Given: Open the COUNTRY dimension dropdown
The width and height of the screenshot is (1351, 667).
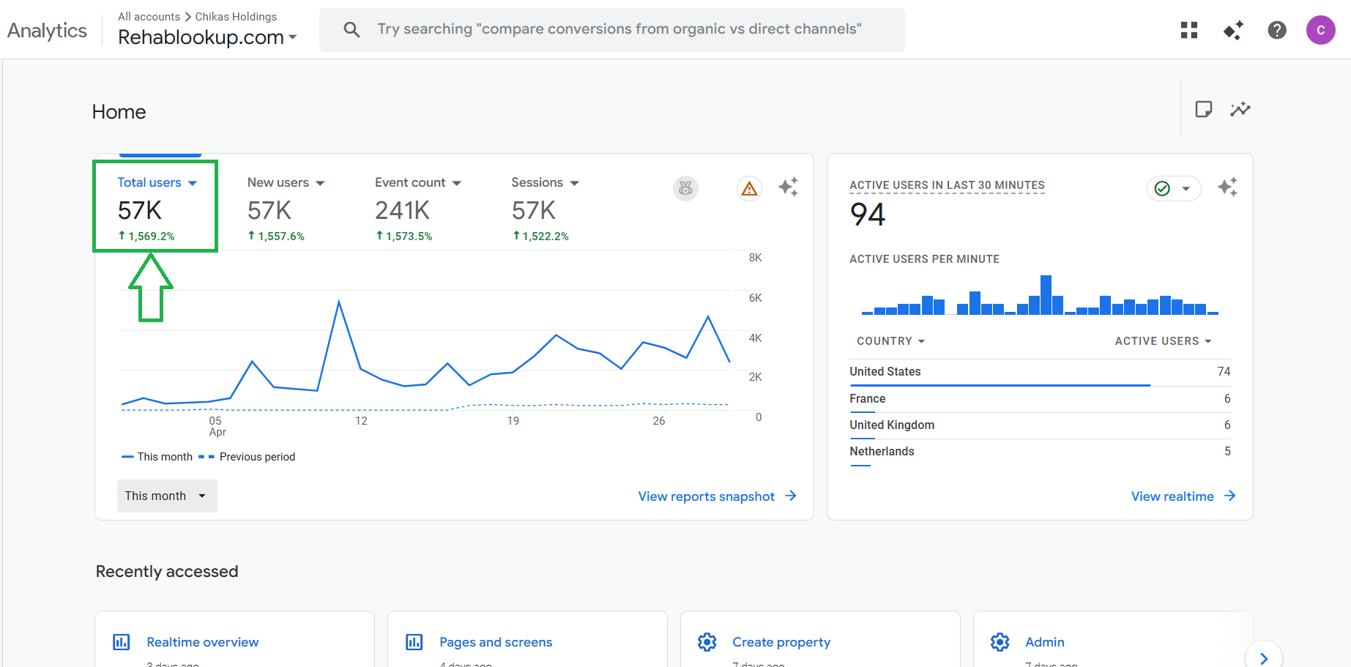Looking at the screenshot, I should [x=891, y=341].
